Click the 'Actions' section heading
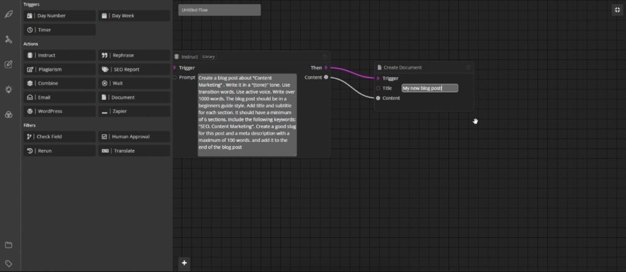626x272 pixels. coord(31,44)
